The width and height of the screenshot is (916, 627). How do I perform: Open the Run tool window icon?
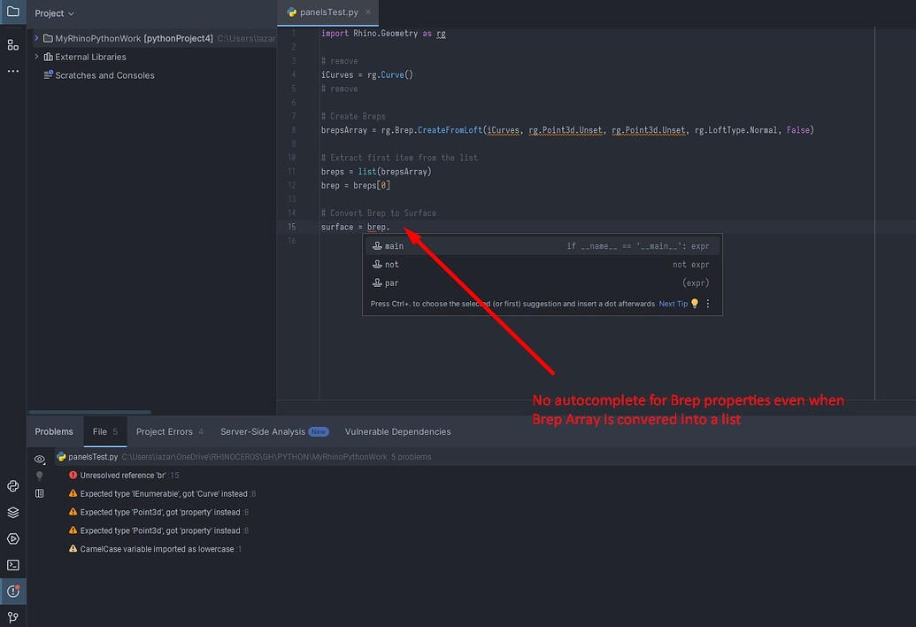(12, 538)
